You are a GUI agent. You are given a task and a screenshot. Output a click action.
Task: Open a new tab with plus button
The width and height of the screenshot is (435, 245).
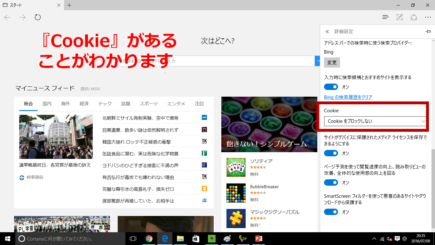click(69, 5)
